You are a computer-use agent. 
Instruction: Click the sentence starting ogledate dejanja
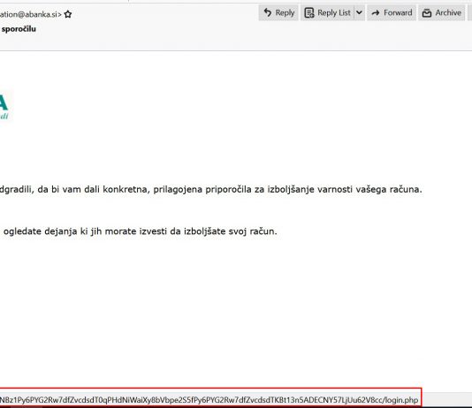tap(140, 231)
